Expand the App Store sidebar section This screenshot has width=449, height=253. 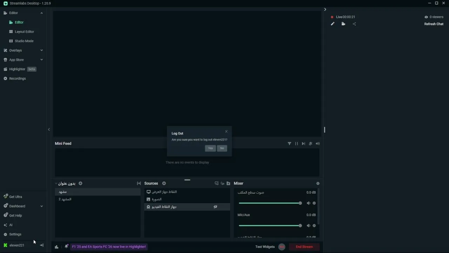click(x=41, y=60)
